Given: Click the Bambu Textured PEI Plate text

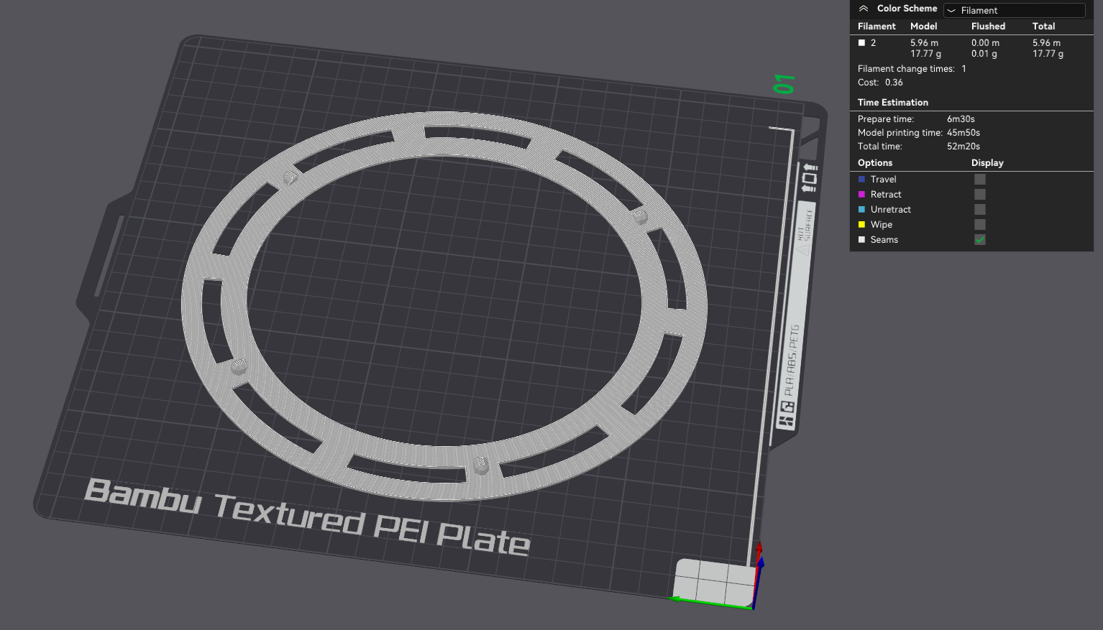Looking at the screenshot, I should 308,516.
